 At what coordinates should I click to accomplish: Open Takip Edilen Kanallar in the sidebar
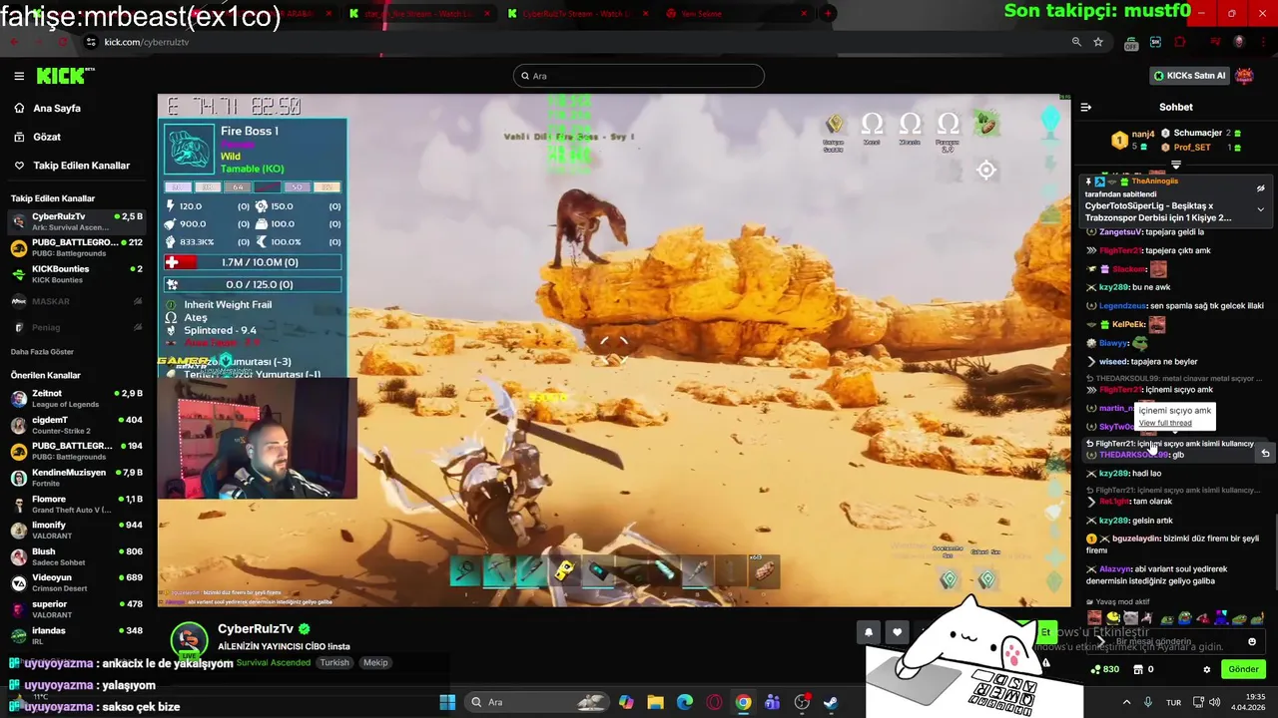(x=81, y=166)
